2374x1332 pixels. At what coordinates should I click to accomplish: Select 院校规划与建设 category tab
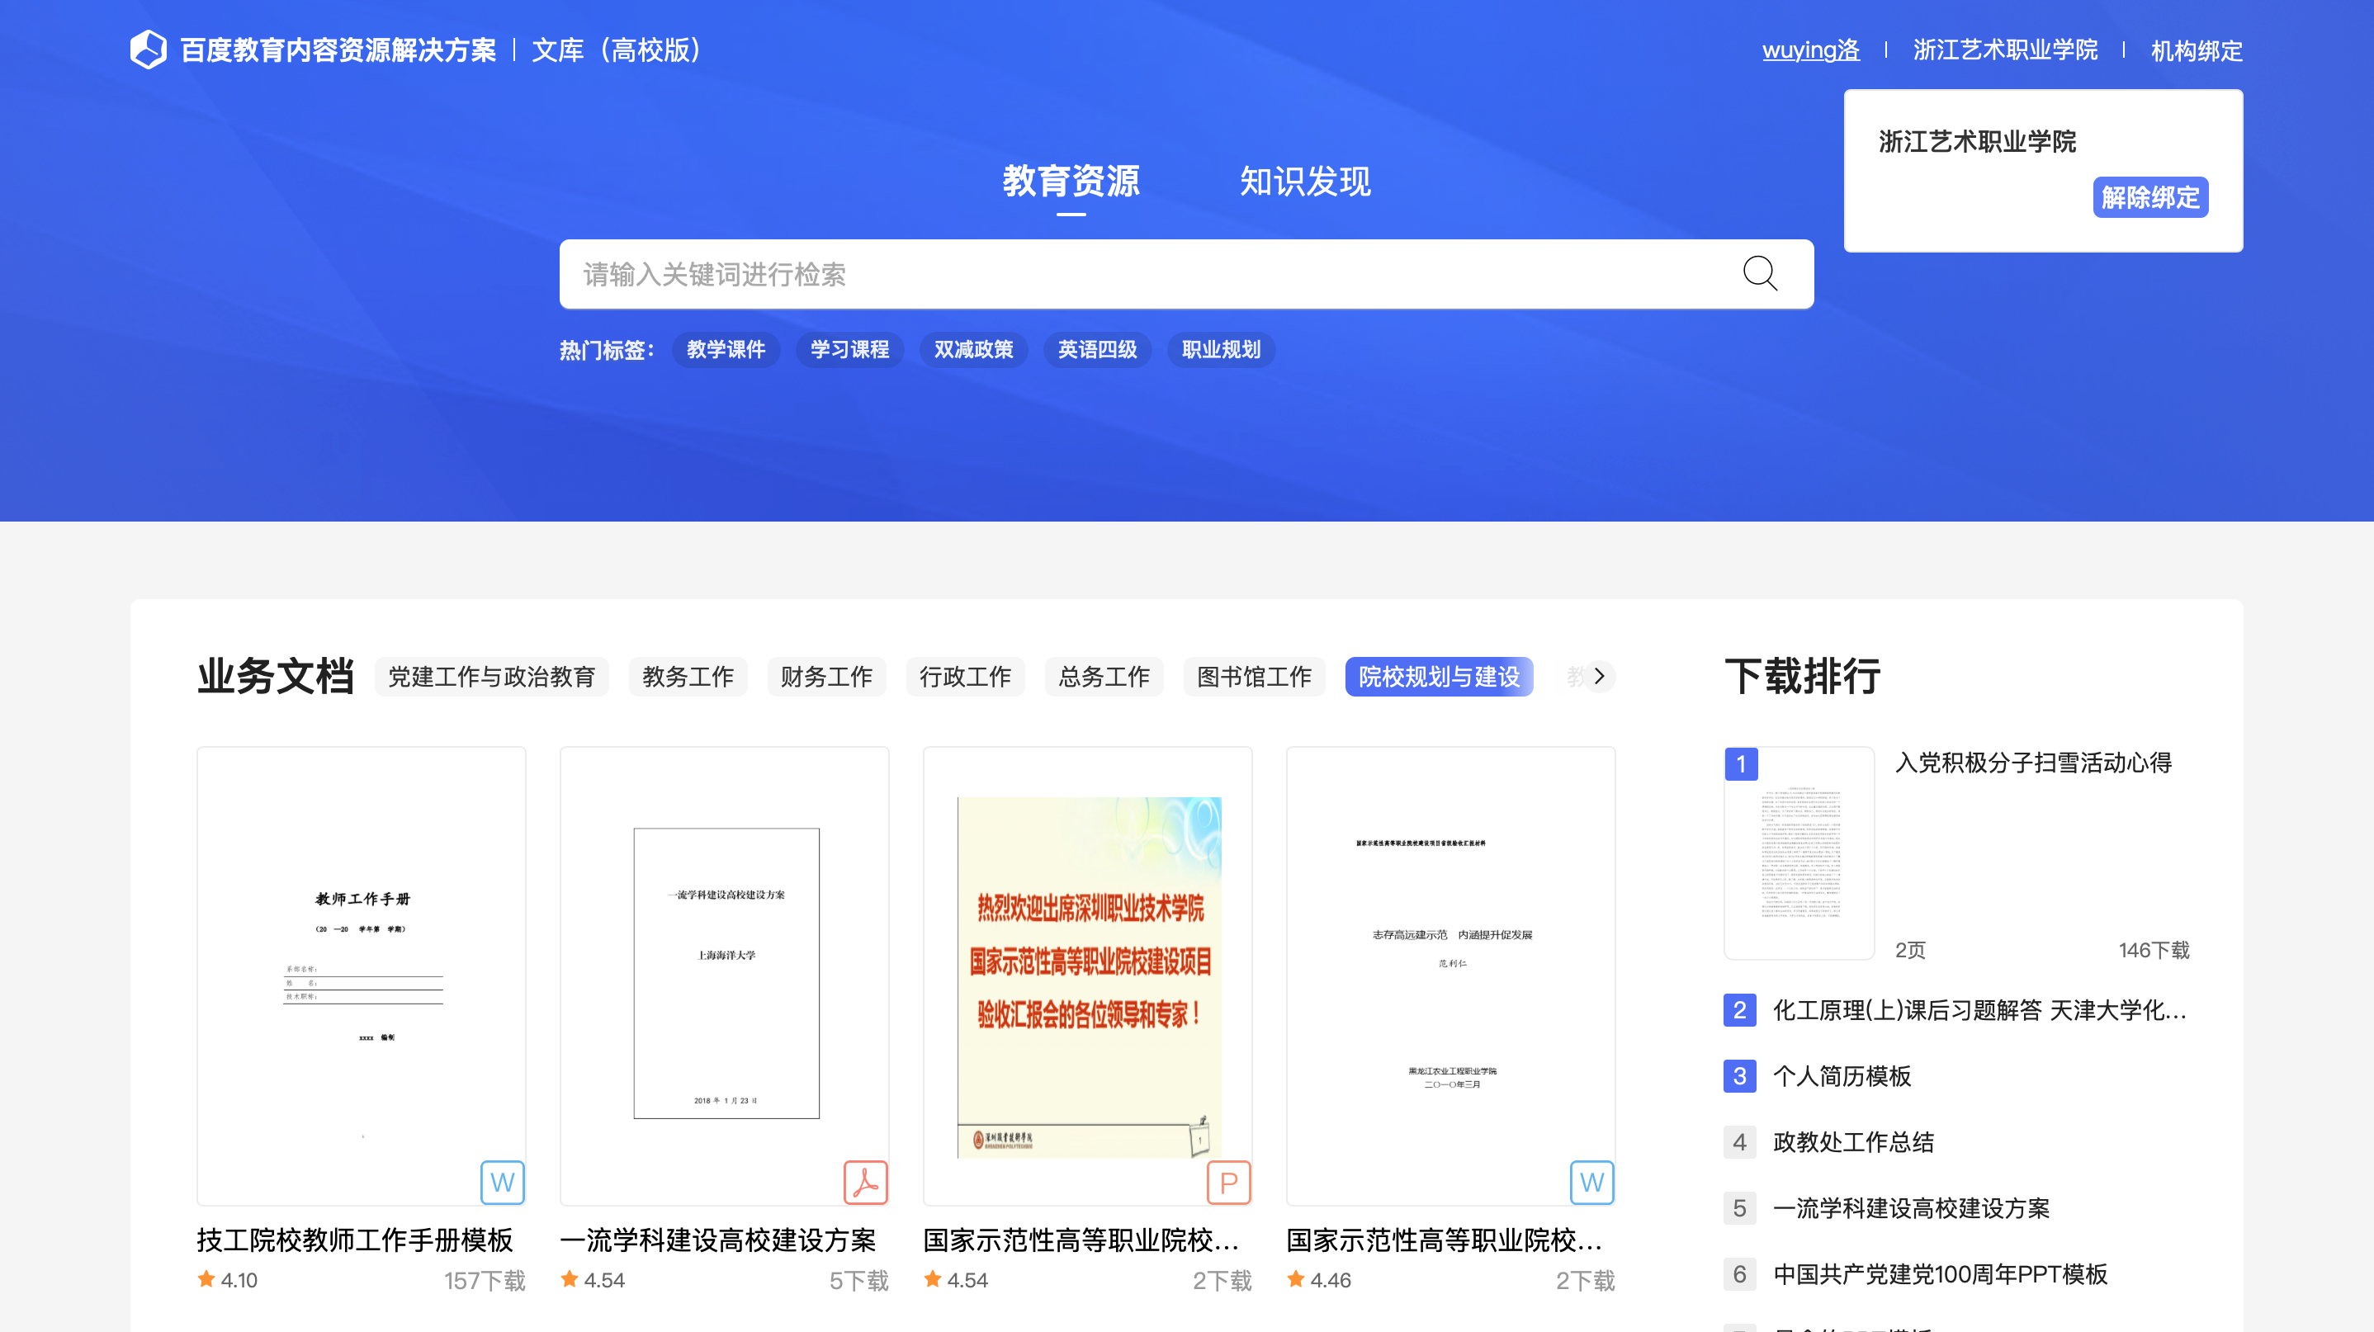coord(1439,677)
